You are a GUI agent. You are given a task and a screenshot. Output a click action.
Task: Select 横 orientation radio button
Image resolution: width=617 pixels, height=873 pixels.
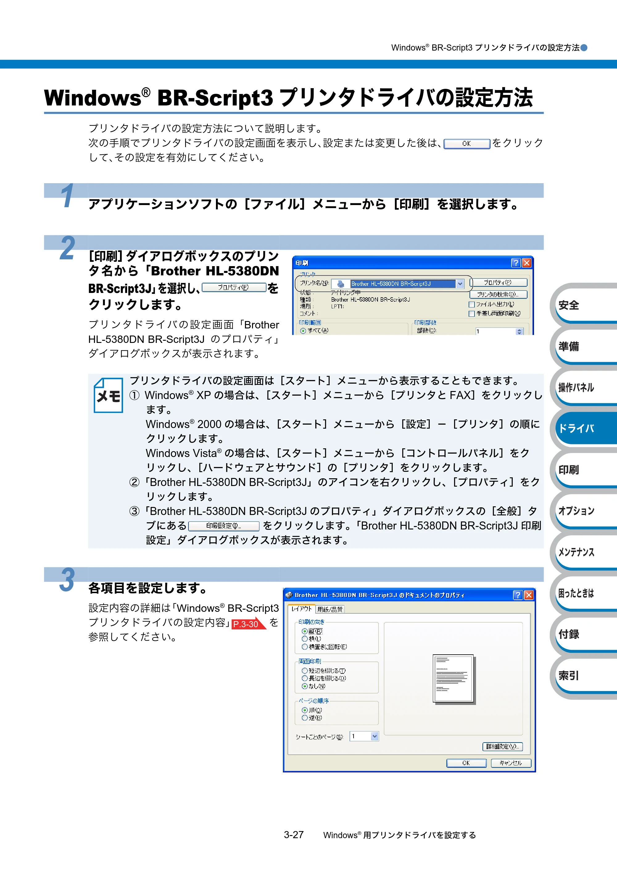[304, 639]
